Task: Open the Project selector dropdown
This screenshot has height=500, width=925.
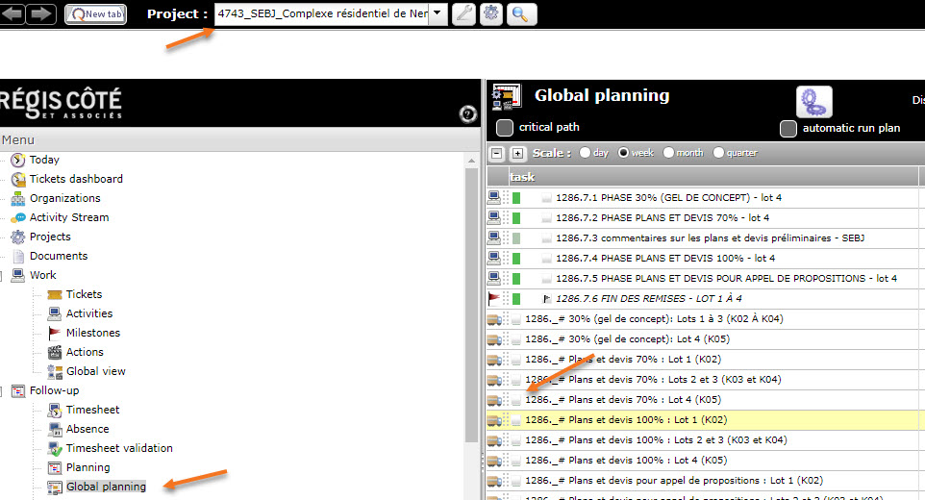Action: coord(437,13)
